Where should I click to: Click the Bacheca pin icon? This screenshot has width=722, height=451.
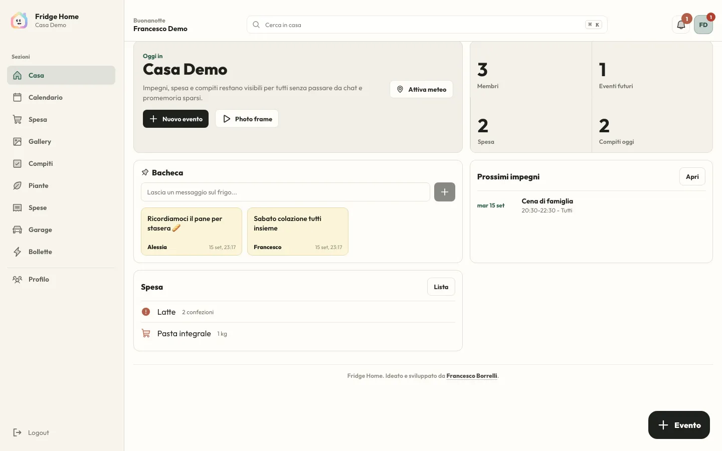point(145,172)
